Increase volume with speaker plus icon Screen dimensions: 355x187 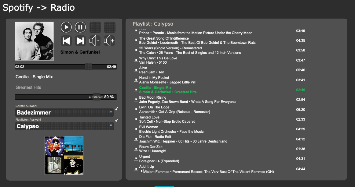109,41
